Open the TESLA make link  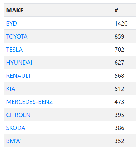point(14,50)
